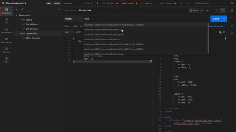Open the collections panel three-dot options menu
Screen dimensions: 236x132
[x=59, y=10]
